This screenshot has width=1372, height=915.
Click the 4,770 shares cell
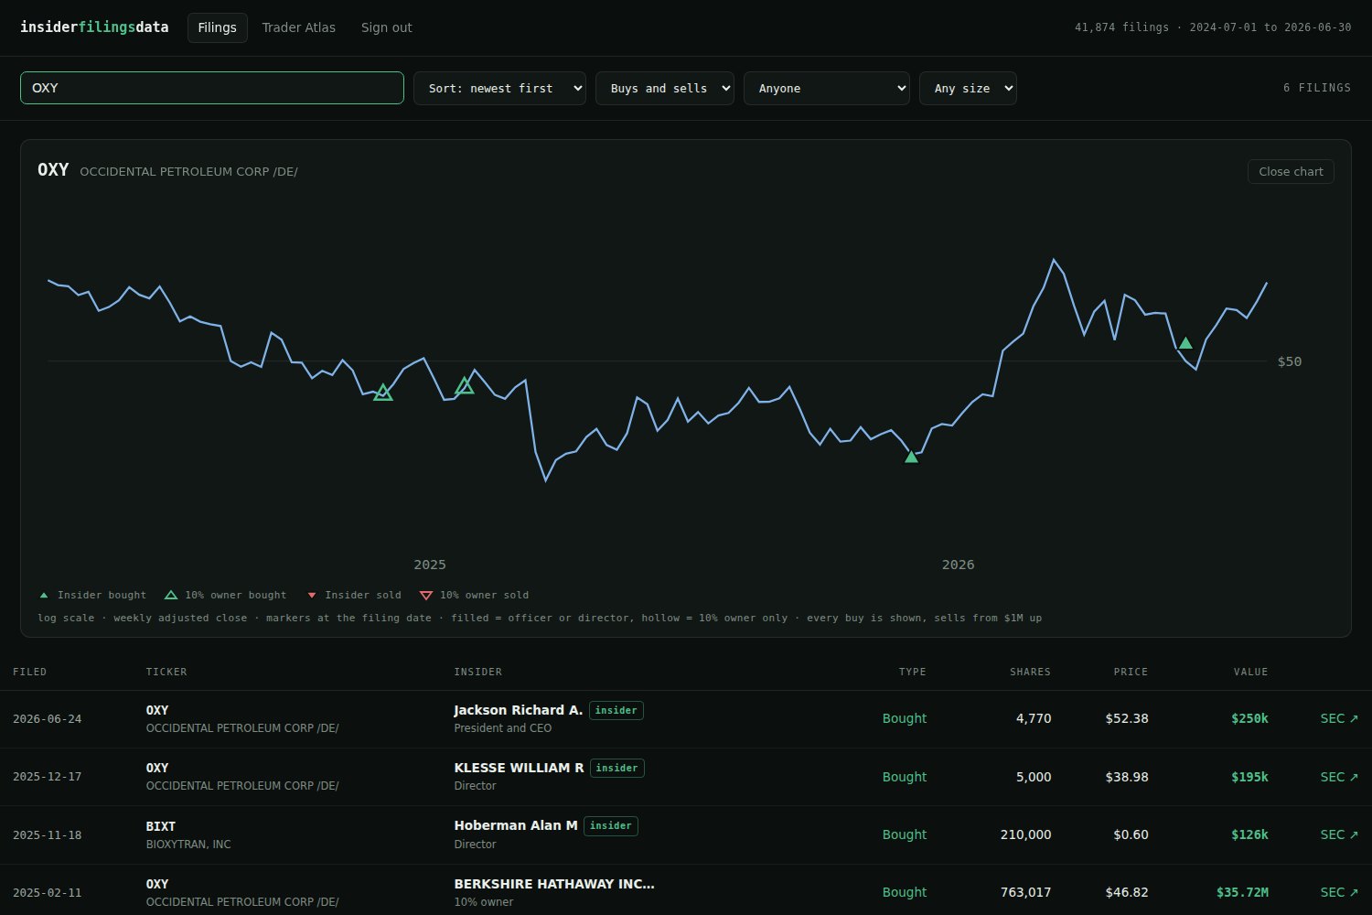pos(1034,719)
